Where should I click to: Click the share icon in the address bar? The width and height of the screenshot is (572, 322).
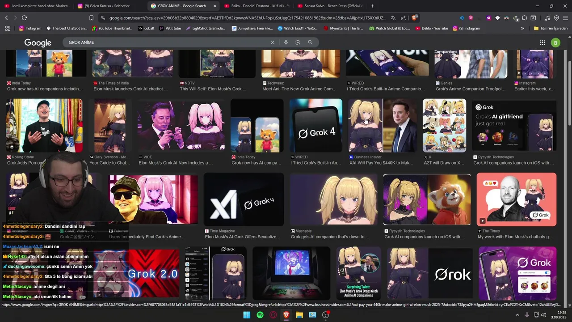(x=404, y=18)
